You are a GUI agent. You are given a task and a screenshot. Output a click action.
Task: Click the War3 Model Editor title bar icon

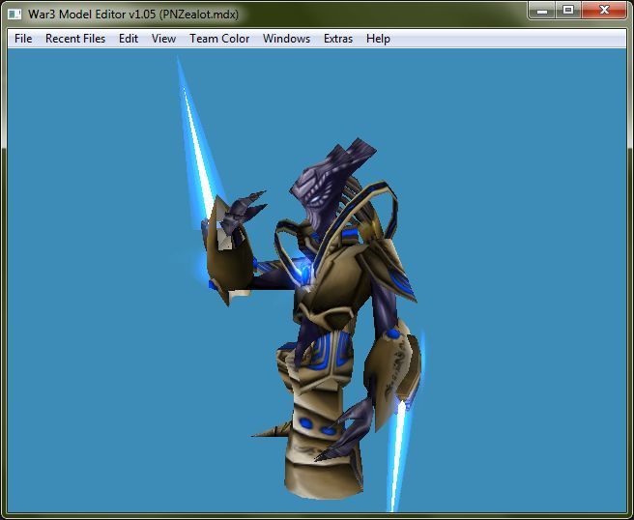pyautogui.click(x=14, y=14)
